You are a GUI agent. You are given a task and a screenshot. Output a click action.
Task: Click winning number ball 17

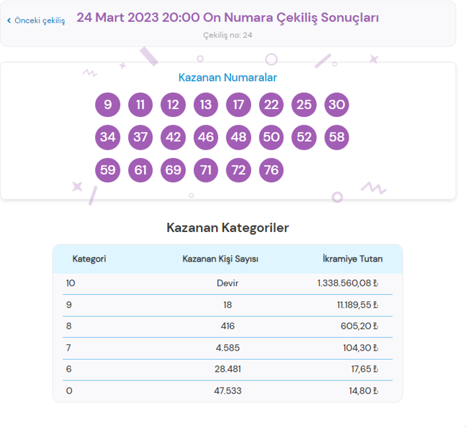(238, 105)
